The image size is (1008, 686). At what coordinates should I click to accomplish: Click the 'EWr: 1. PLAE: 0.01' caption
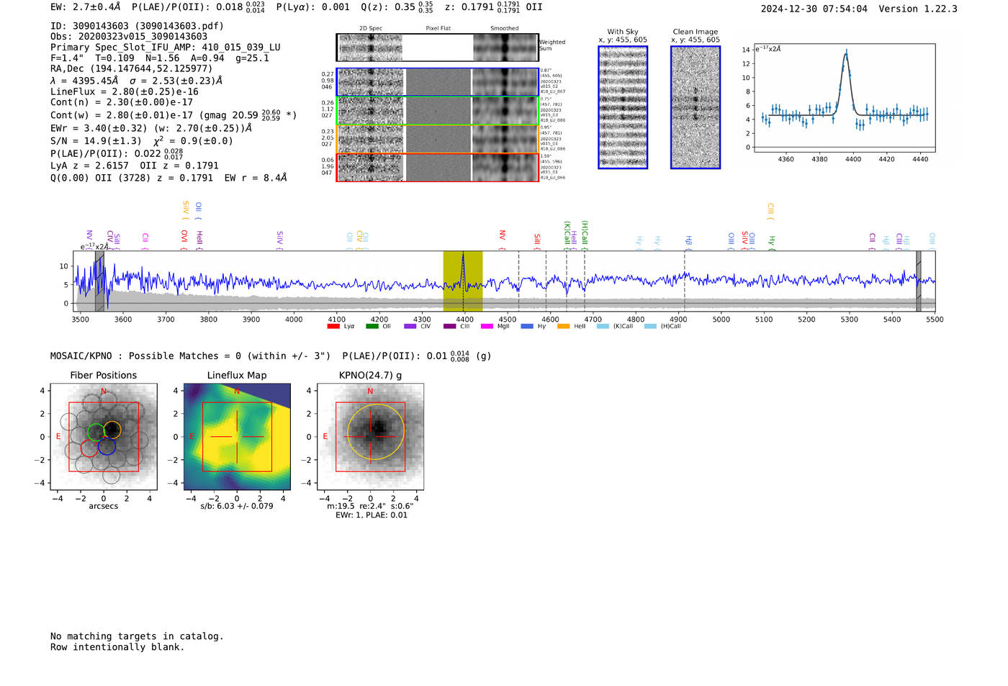click(x=372, y=515)
